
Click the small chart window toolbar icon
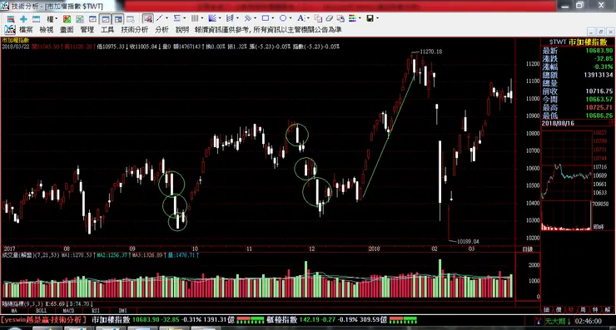pyautogui.click(x=92, y=19)
